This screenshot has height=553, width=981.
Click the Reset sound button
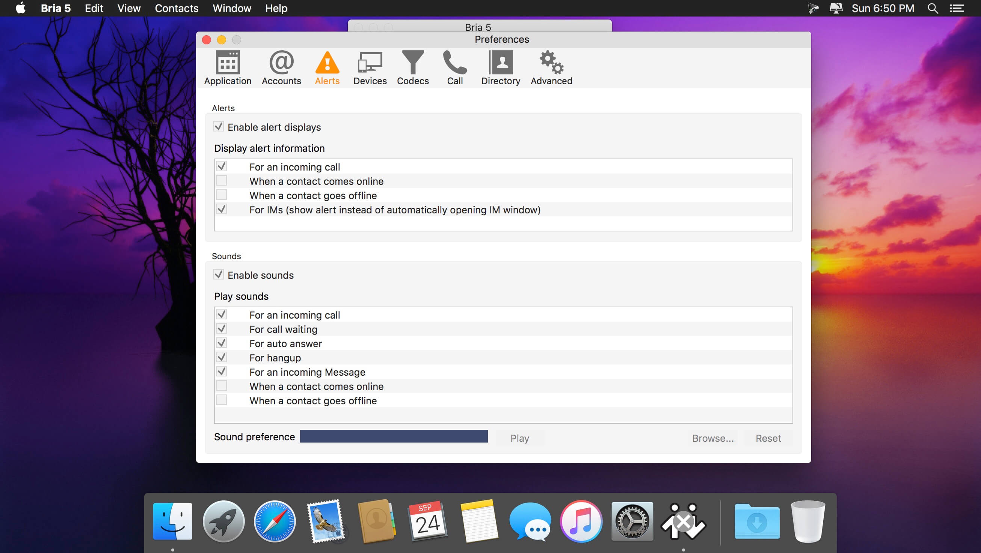[x=768, y=438]
